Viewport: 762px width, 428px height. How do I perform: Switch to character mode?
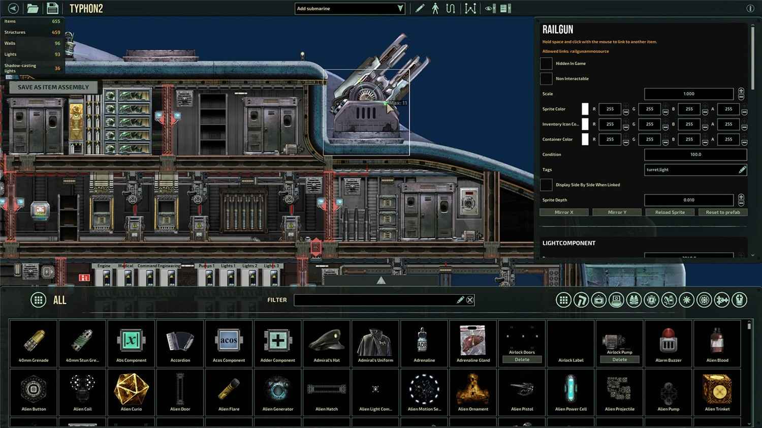(435, 9)
